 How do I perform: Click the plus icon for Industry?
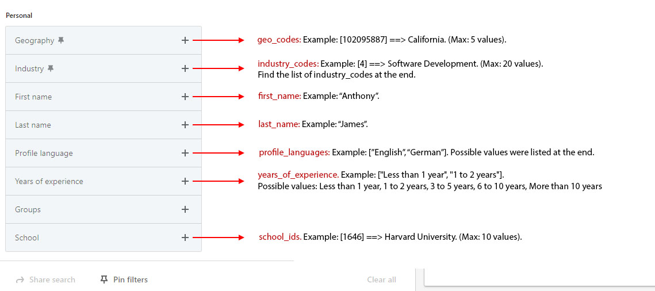coord(185,68)
